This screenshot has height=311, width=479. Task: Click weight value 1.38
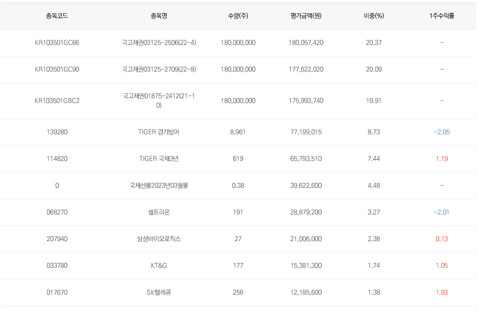click(x=374, y=293)
